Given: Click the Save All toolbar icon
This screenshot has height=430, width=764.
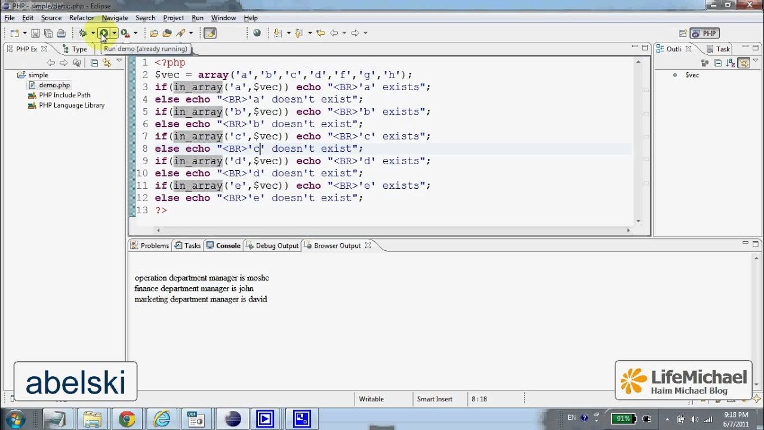Looking at the screenshot, I should (x=48, y=33).
